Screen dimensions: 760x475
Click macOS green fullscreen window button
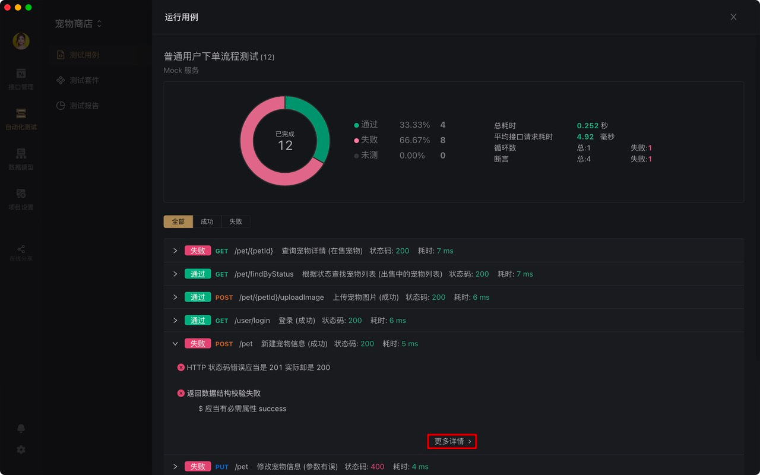click(x=28, y=7)
